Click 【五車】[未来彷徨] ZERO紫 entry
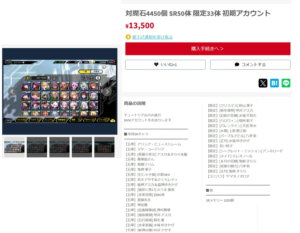 (145, 195)
